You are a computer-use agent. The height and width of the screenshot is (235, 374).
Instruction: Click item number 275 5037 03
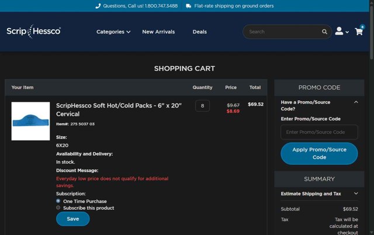click(x=82, y=124)
